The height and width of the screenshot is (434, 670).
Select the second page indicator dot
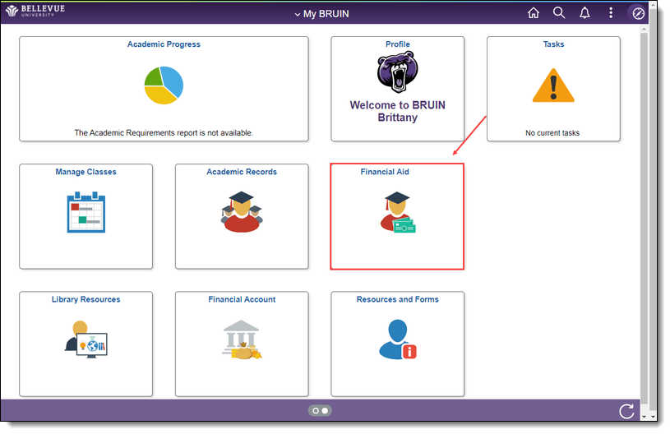point(325,410)
